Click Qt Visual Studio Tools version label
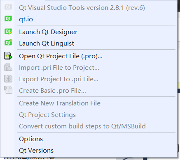The width and height of the screenshot is (180, 160). 82,8
